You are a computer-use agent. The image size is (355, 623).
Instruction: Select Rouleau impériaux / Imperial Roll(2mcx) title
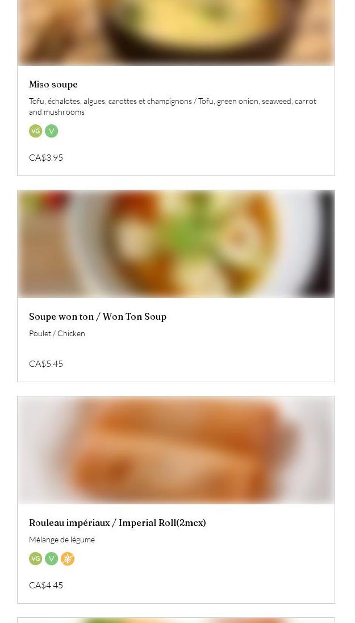[x=117, y=523]
